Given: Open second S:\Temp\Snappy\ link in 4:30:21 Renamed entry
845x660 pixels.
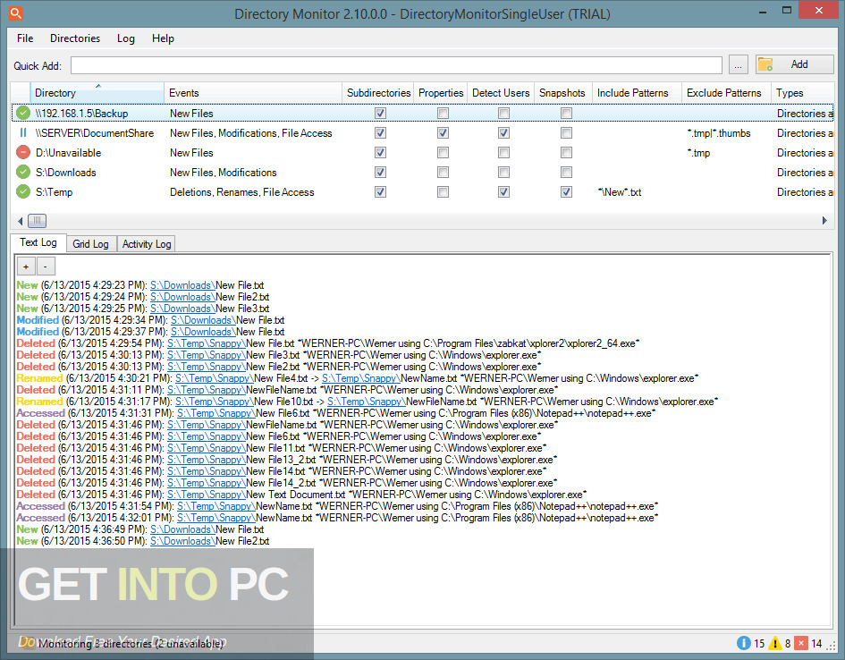Looking at the screenshot, I should (361, 378).
